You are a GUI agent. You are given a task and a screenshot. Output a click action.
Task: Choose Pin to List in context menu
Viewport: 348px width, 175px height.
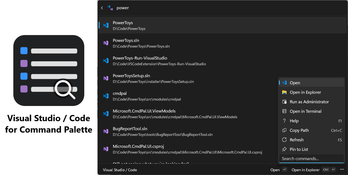click(x=312, y=149)
